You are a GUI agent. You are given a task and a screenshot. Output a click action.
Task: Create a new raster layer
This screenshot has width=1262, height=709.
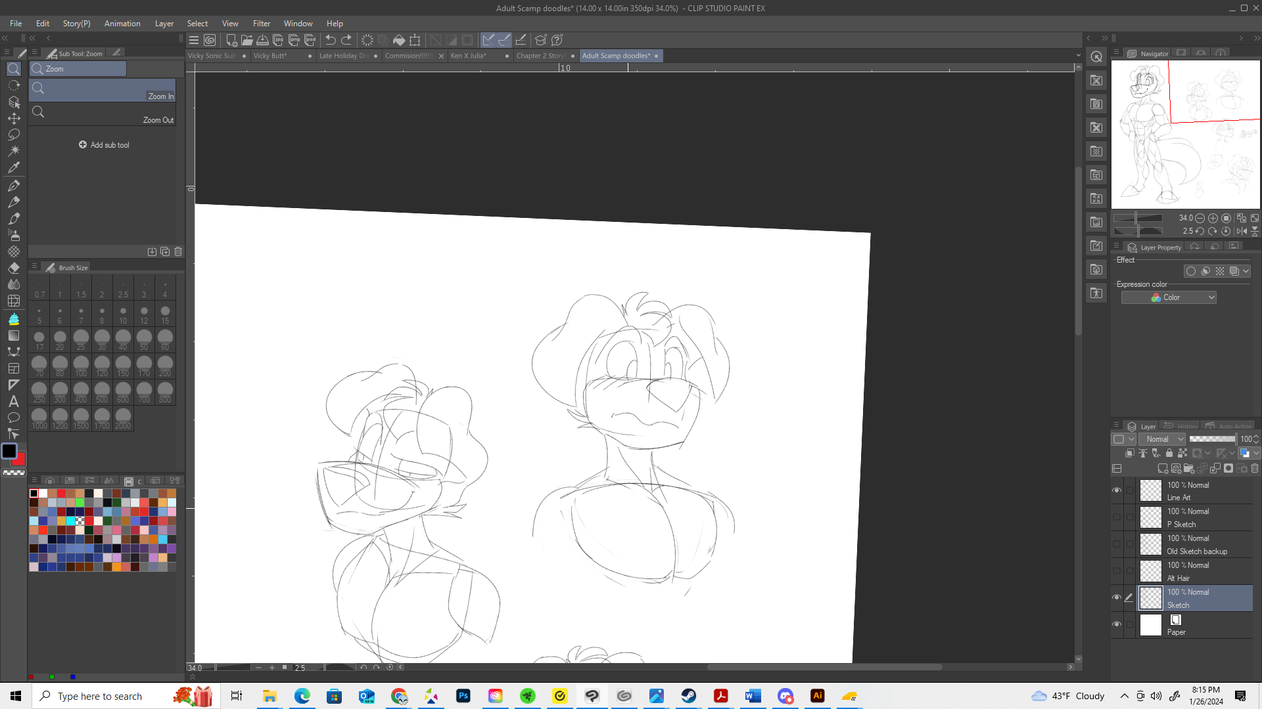[1162, 469]
